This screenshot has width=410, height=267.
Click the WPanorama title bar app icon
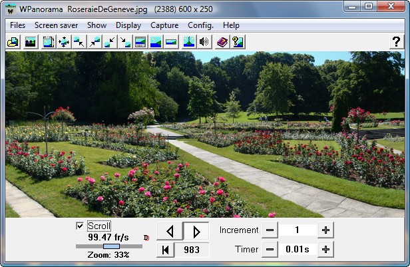tap(11, 9)
